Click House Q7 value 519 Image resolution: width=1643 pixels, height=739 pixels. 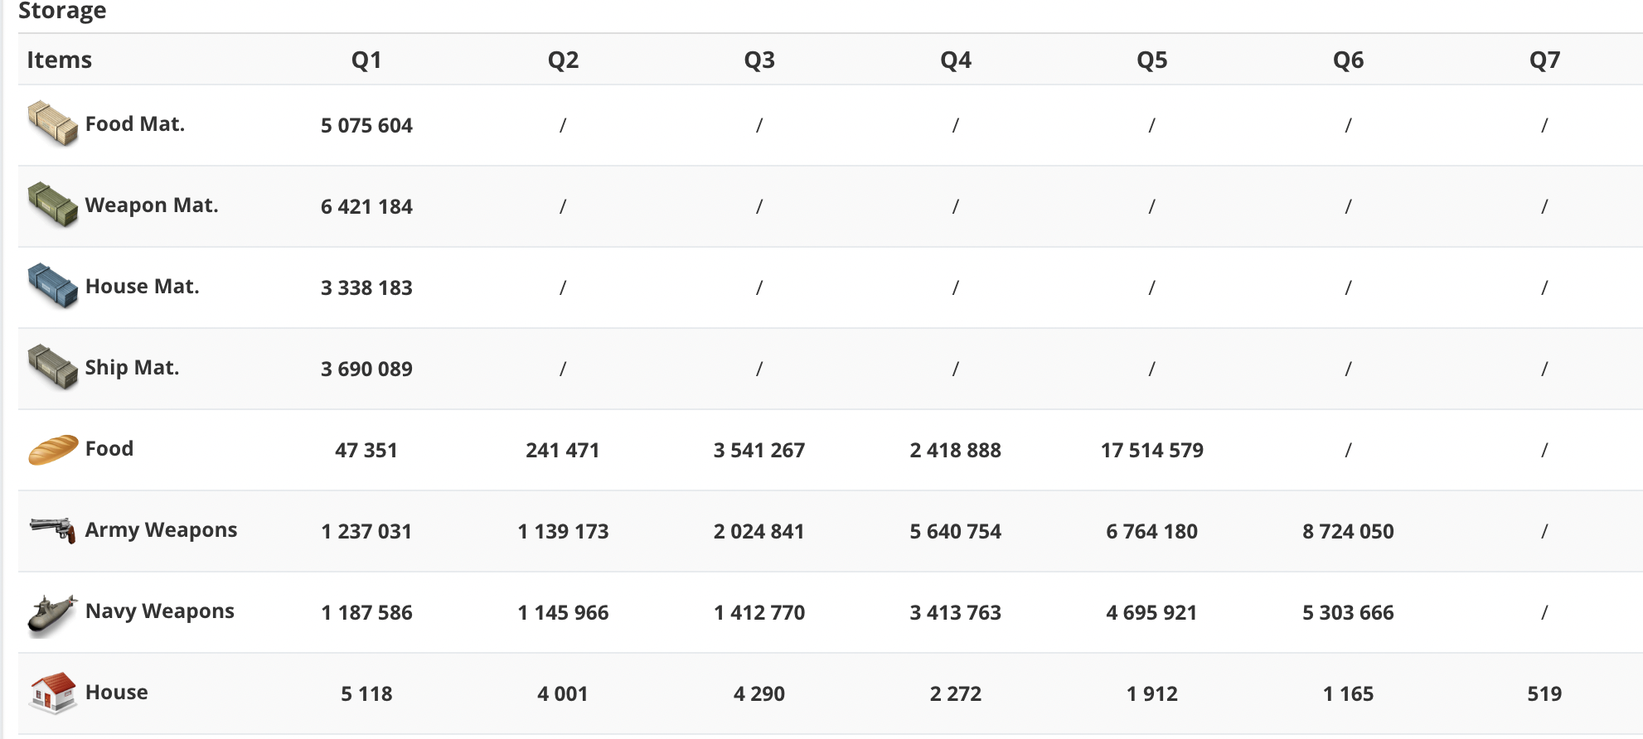(x=1544, y=693)
